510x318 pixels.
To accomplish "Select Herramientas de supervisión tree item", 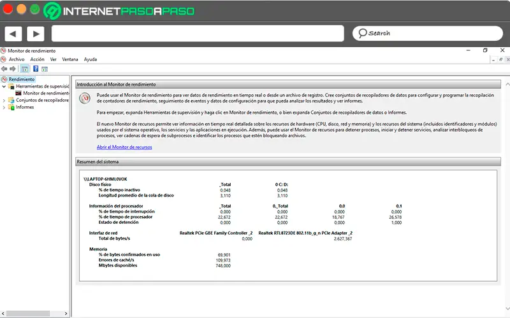I will [43, 86].
